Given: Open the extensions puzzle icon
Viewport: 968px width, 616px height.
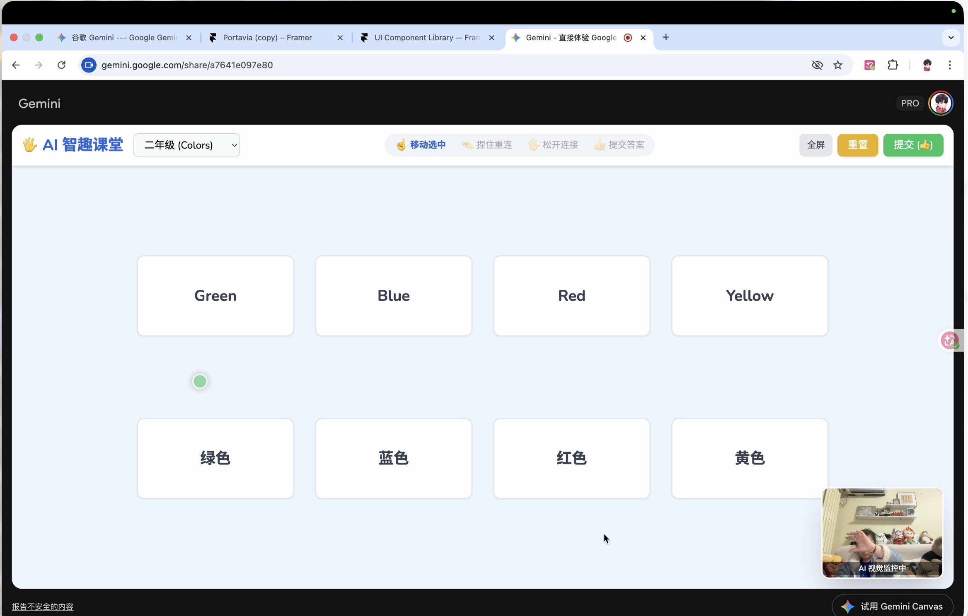Looking at the screenshot, I should (x=893, y=65).
